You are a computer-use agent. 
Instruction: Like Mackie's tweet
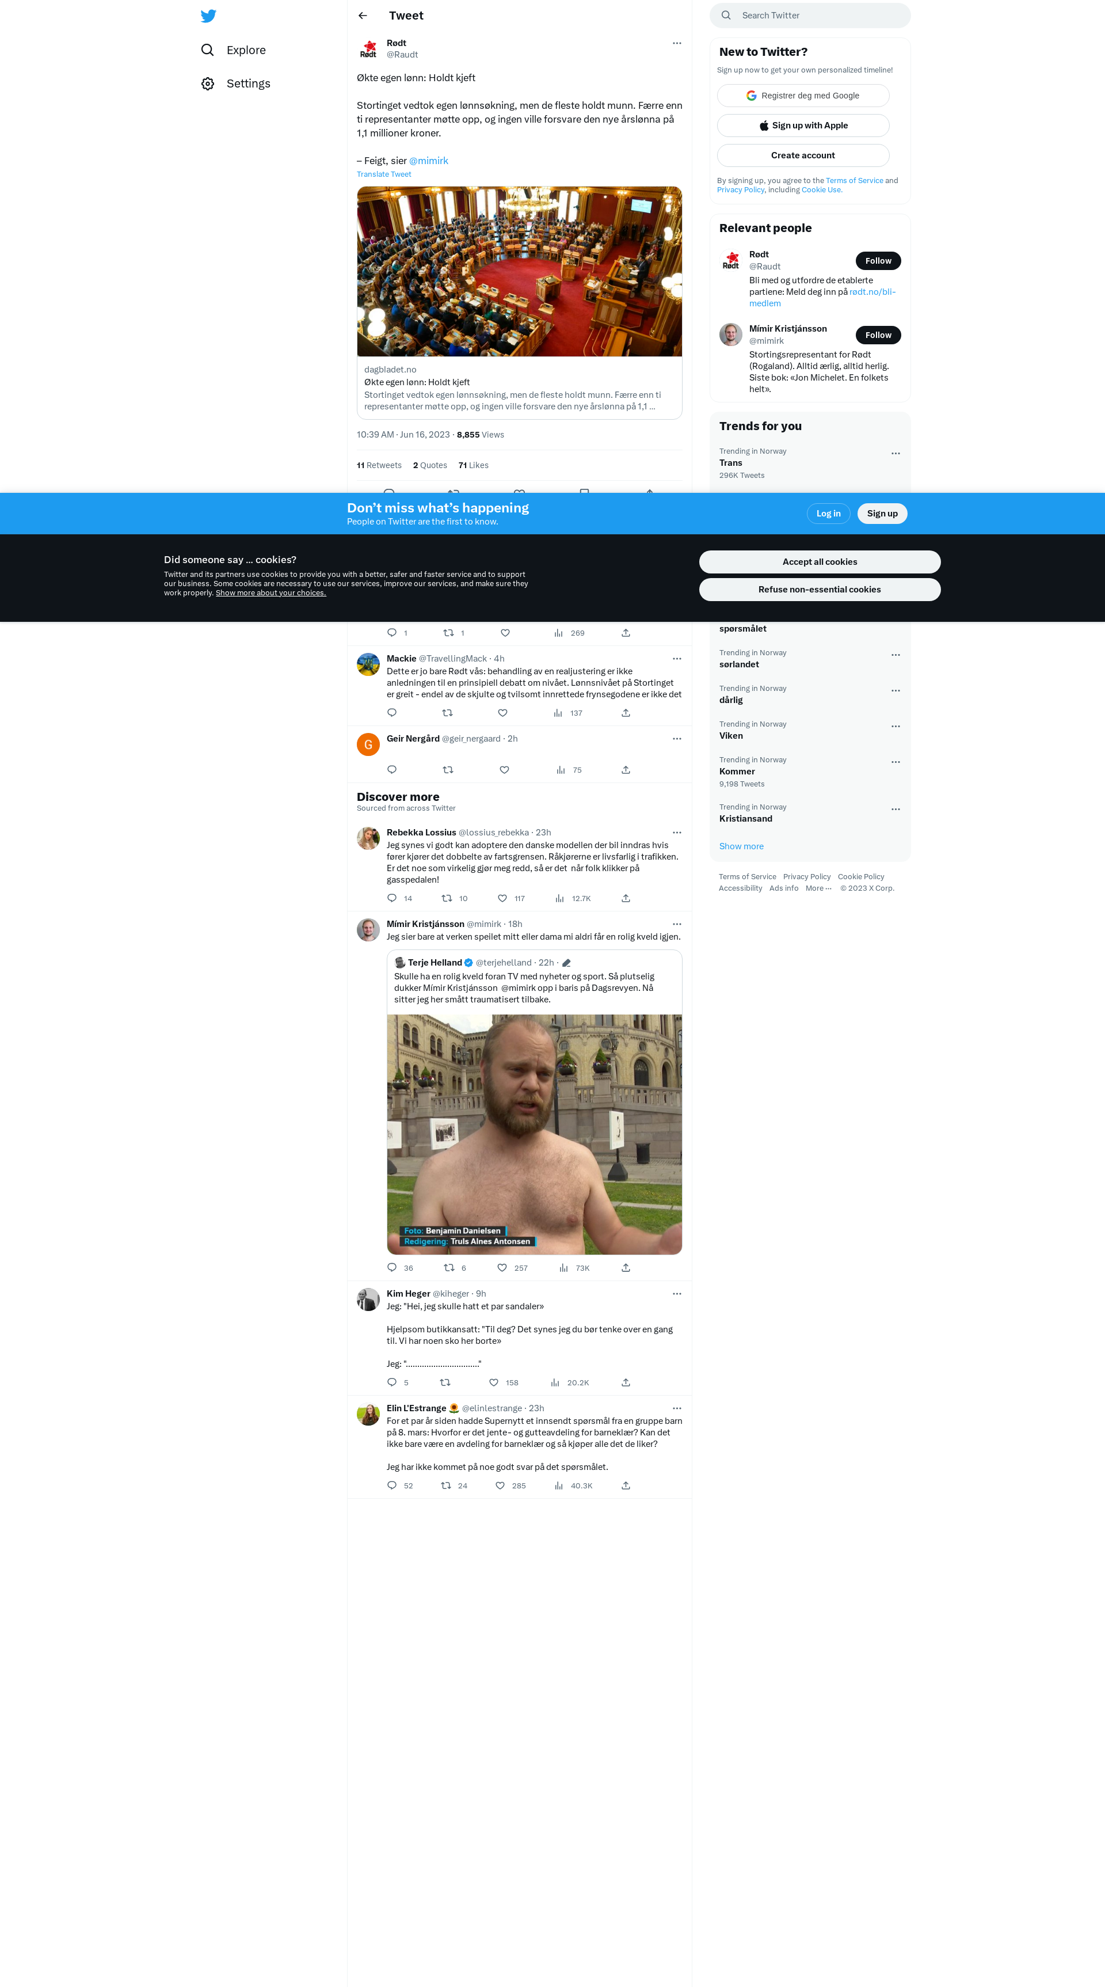503,713
